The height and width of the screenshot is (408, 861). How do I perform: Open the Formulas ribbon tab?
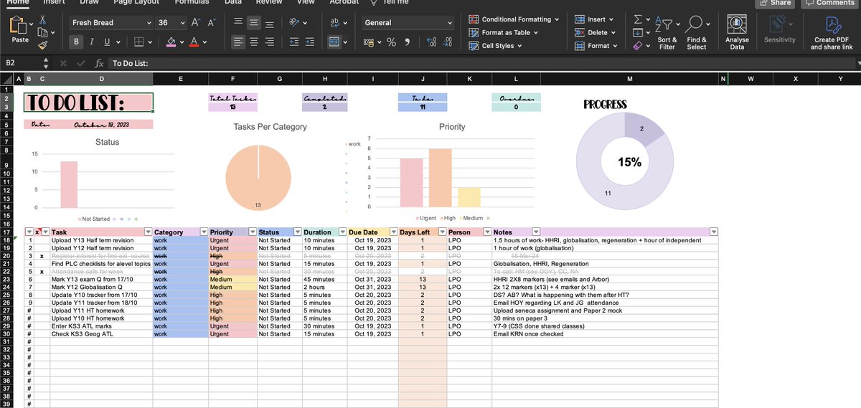click(192, 2)
